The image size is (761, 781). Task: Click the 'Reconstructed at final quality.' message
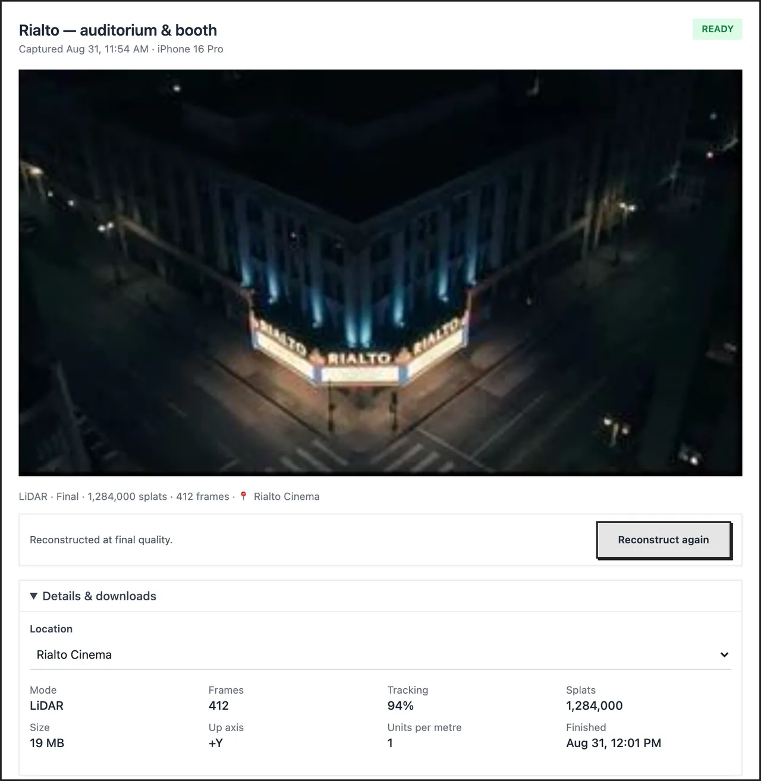(101, 540)
